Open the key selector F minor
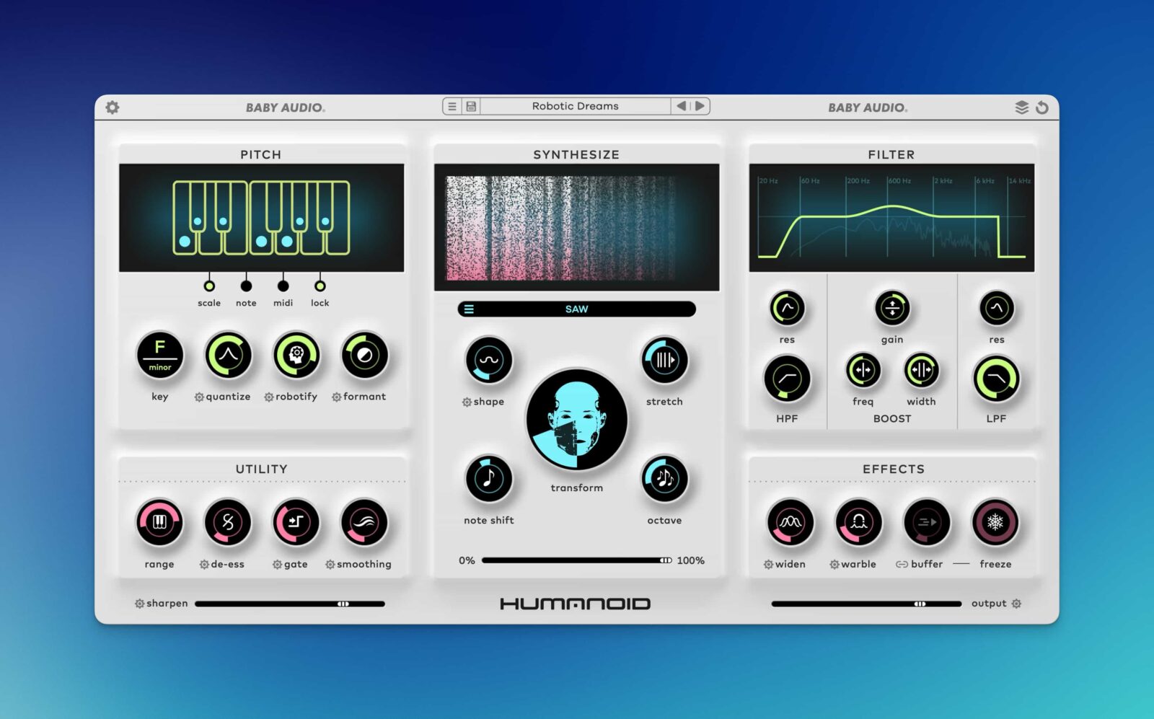Image resolution: width=1154 pixels, height=719 pixels. 159,355
